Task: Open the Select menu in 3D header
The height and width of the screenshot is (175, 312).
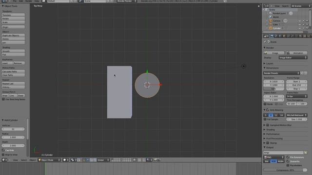Action: [x=24, y=160]
